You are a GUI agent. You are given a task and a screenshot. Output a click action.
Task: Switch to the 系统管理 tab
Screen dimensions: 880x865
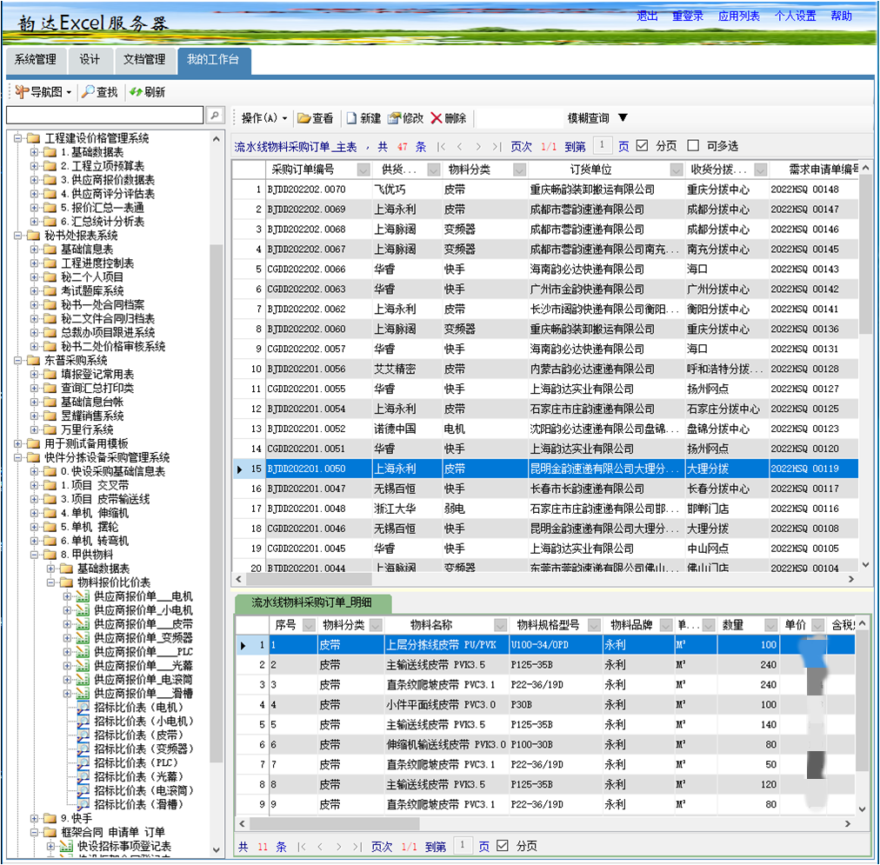tap(36, 60)
